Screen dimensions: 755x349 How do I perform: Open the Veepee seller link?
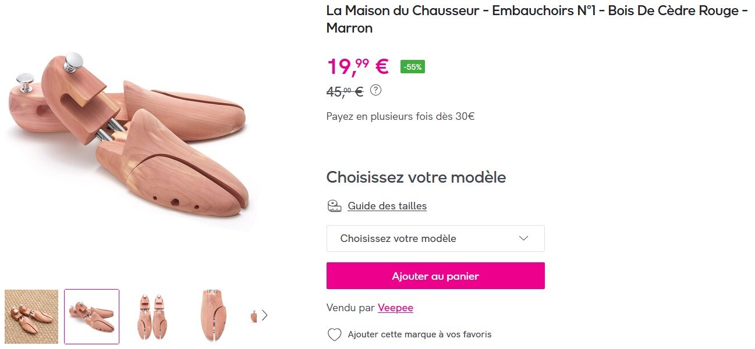395,308
